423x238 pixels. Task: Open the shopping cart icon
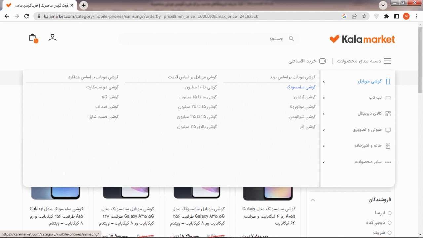coord(33,38)
